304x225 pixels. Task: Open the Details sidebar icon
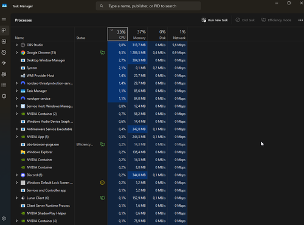[x=4, y=85]
